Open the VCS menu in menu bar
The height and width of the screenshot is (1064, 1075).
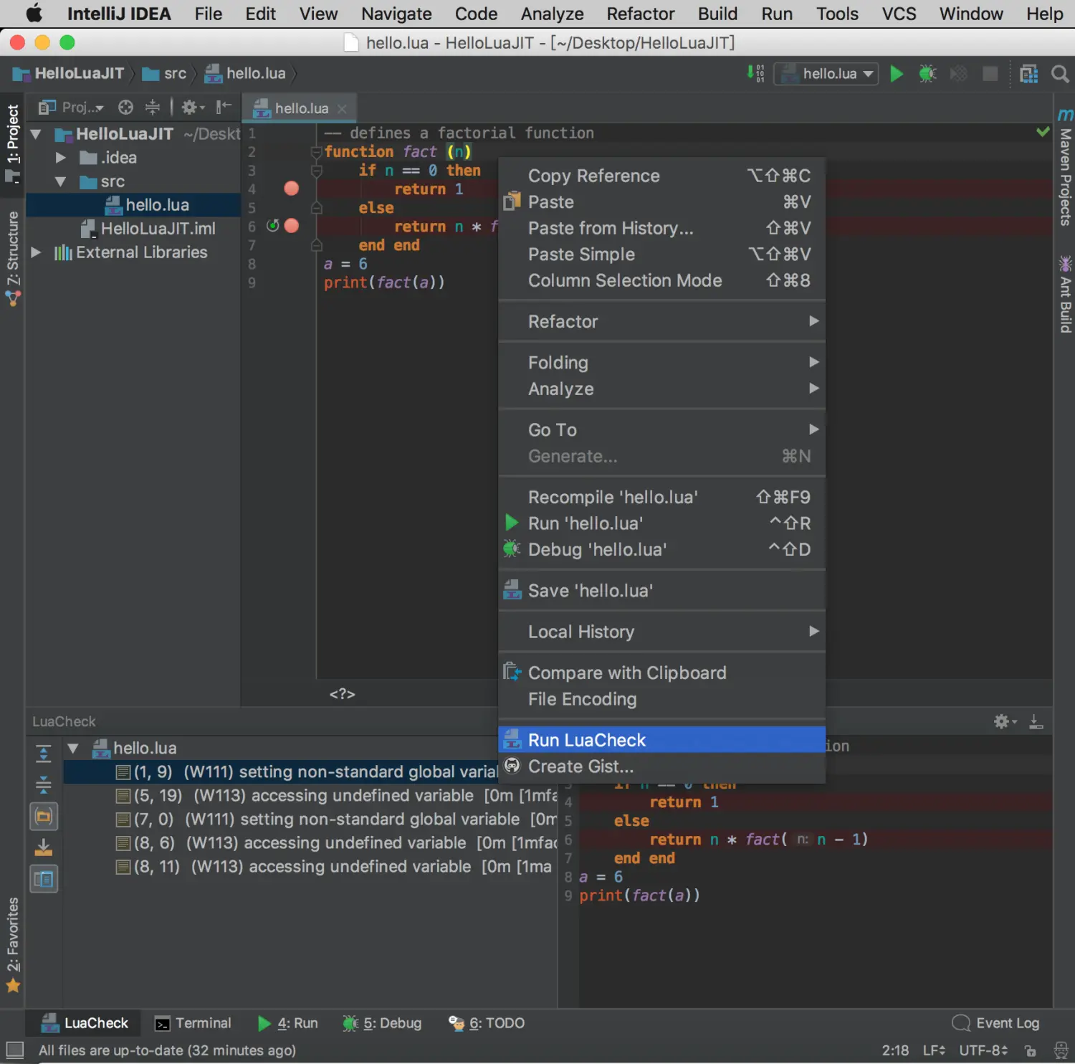pyautogui.click(x=899, y=14)
